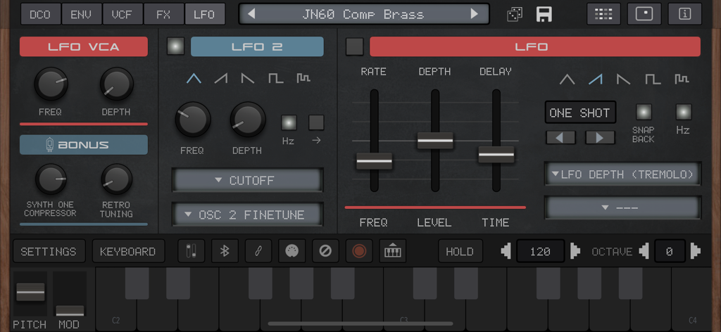Open the wheel sliders settings icon
The width and height of the screenshot is (721, 332).
pyautogui.click(x=192, y=251)
